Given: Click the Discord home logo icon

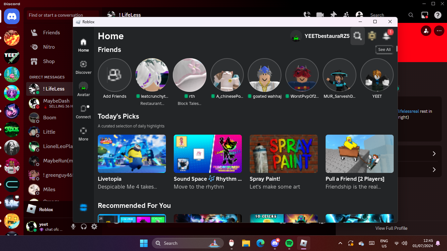Looking at the screenshot, I should pos(12,16).
